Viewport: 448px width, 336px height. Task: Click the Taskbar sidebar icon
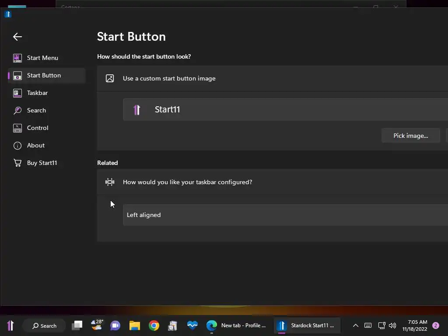point(17,93)
